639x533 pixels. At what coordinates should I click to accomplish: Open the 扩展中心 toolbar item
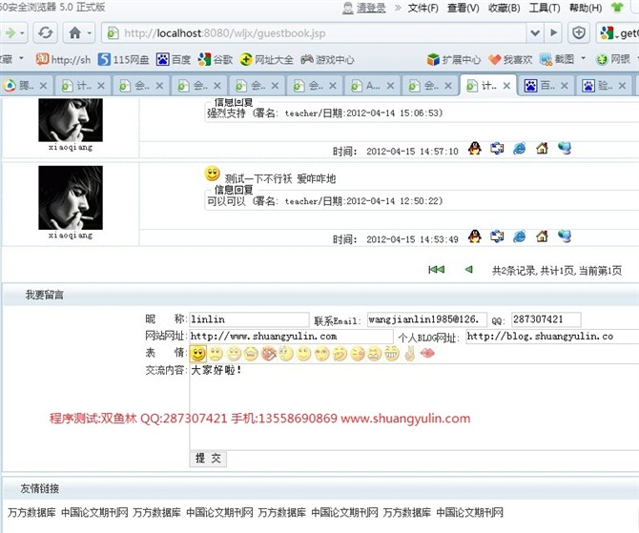[x=454, y=59]
